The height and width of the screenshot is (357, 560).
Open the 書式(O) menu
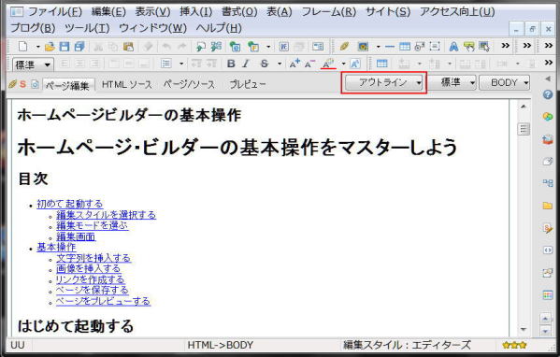coord(239,12)
